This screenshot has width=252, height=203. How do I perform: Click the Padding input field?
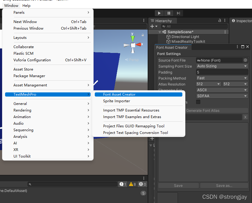click(x=222, y=72)
